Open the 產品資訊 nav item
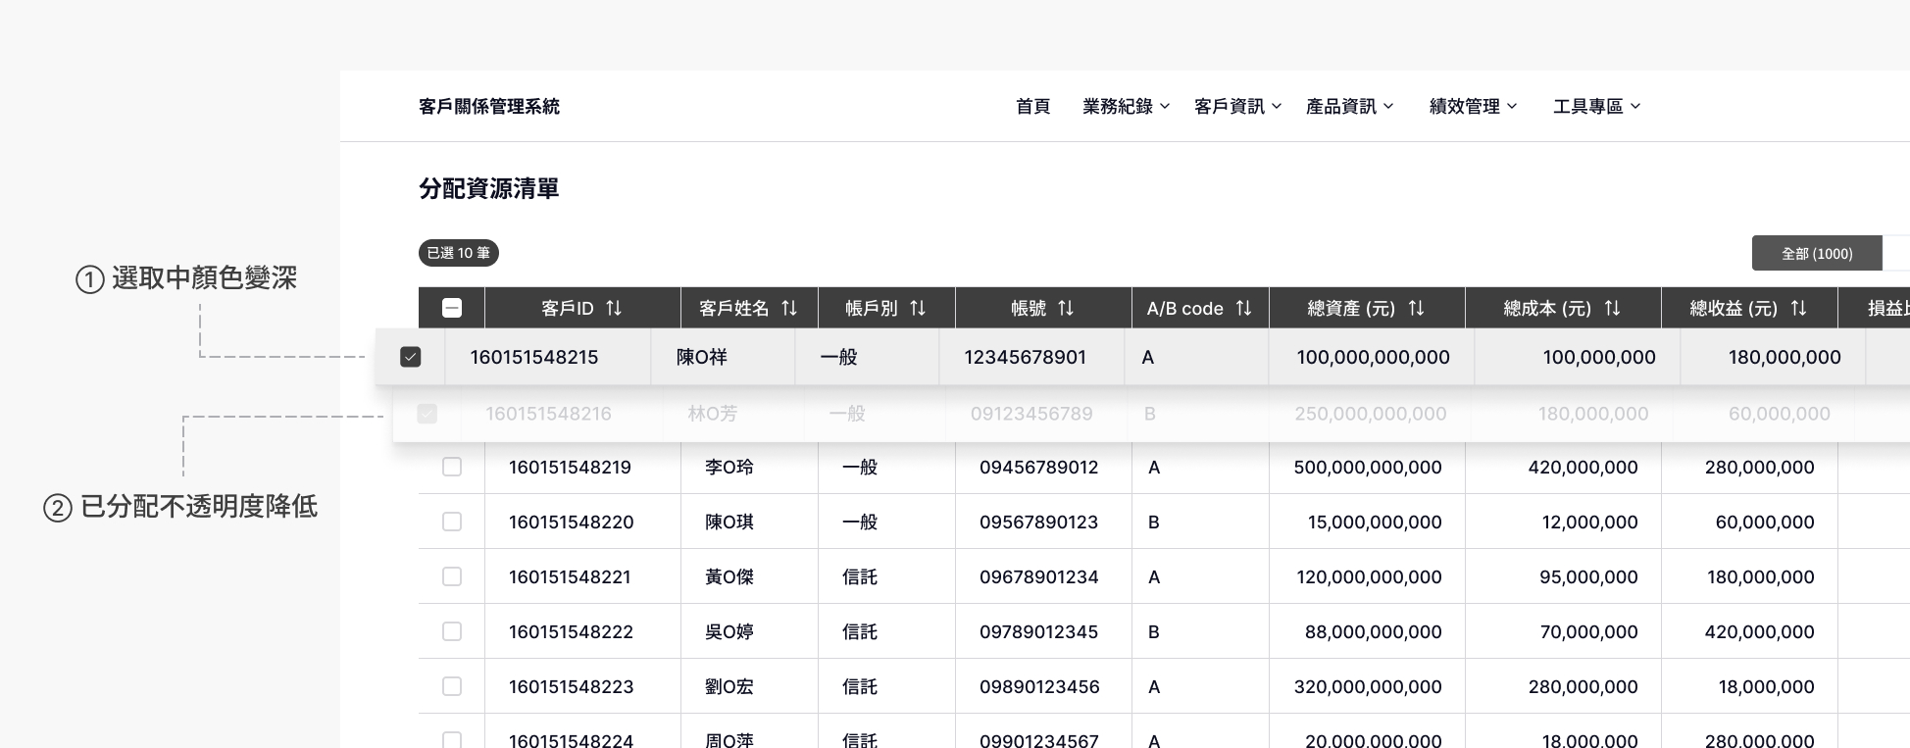This screenshot has width=1910, height=748. click(1341, 107)
